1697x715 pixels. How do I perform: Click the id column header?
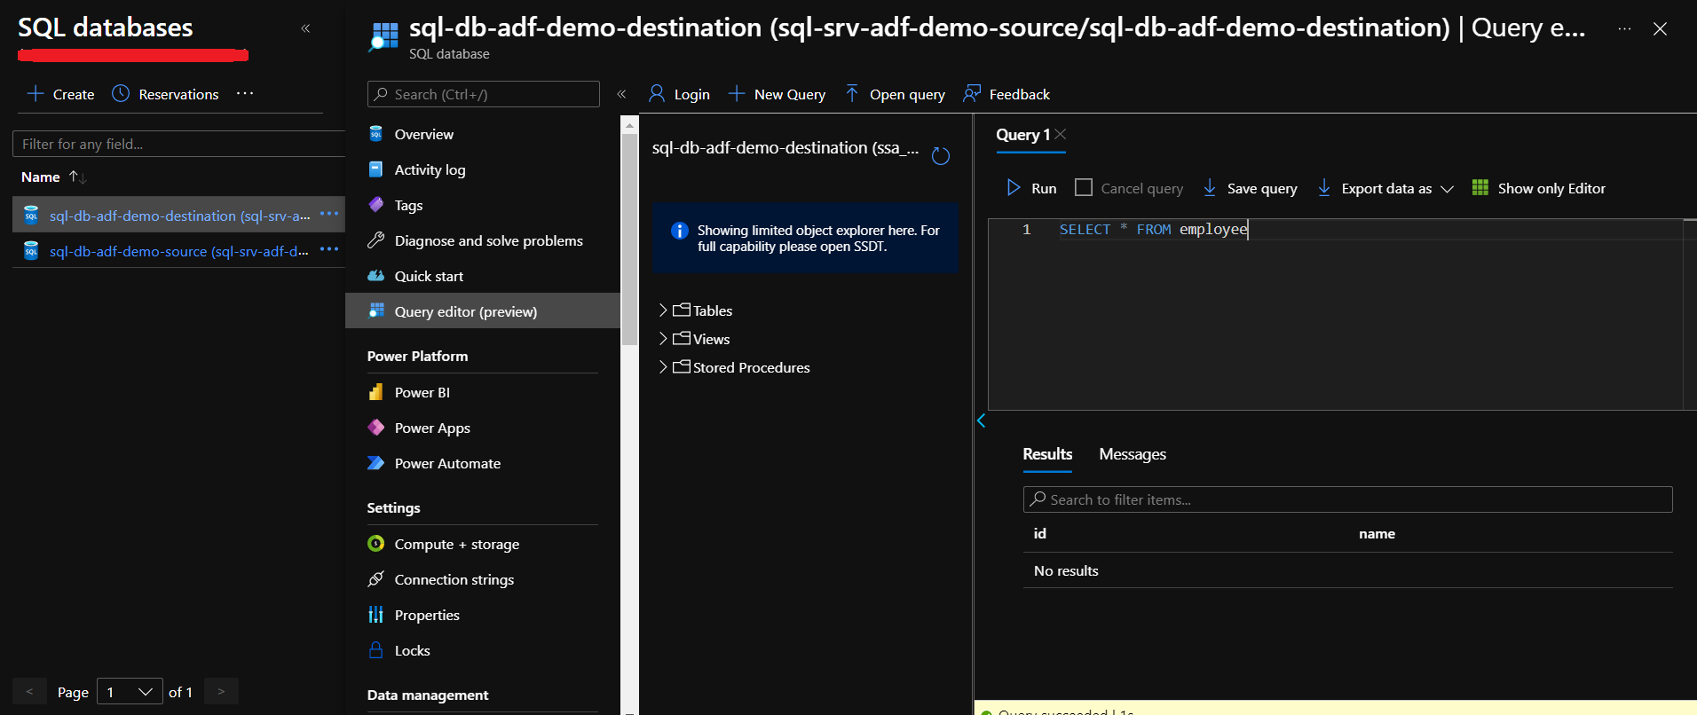(1040, 533)
